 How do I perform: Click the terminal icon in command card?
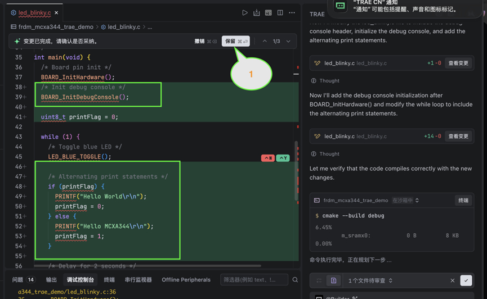point(317,201)
